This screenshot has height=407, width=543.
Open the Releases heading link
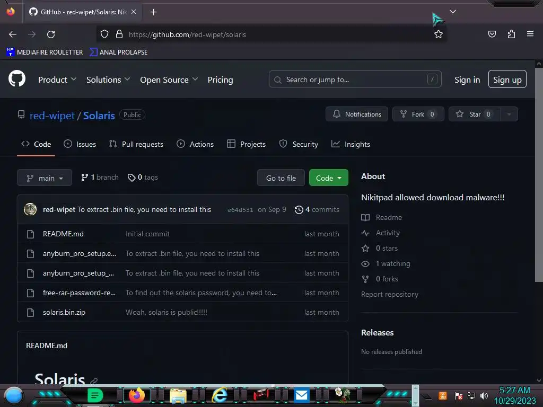click(x=377, y=333)
